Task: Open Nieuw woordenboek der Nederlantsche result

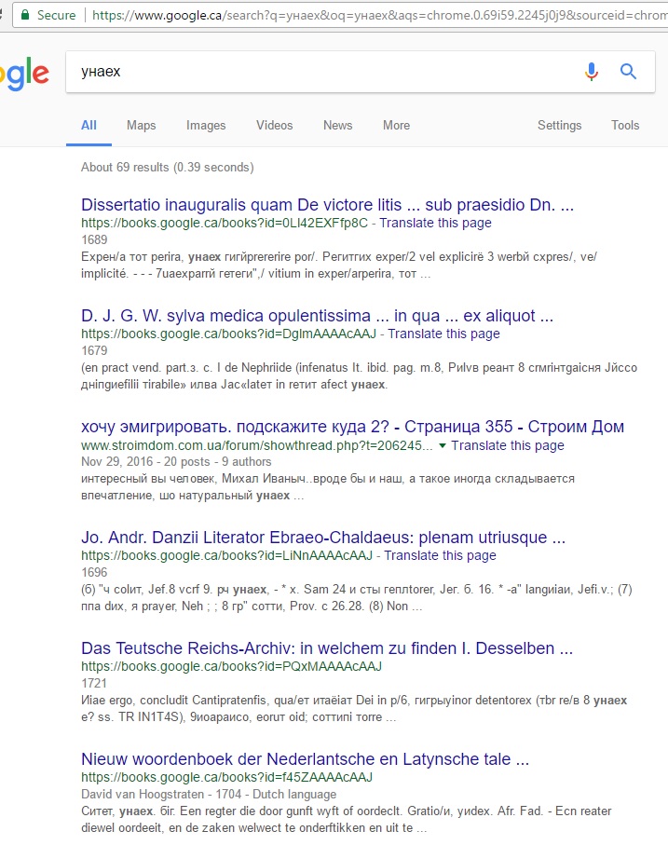Action: coord(305,758)
